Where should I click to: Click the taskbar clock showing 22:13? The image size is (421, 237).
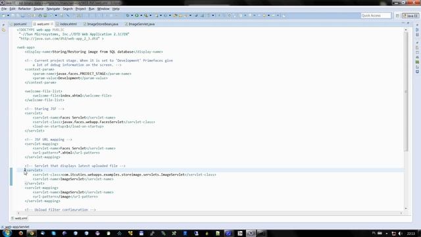click(410, 234)
